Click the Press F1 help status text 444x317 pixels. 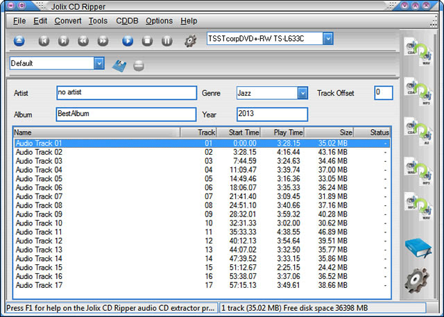110,308
